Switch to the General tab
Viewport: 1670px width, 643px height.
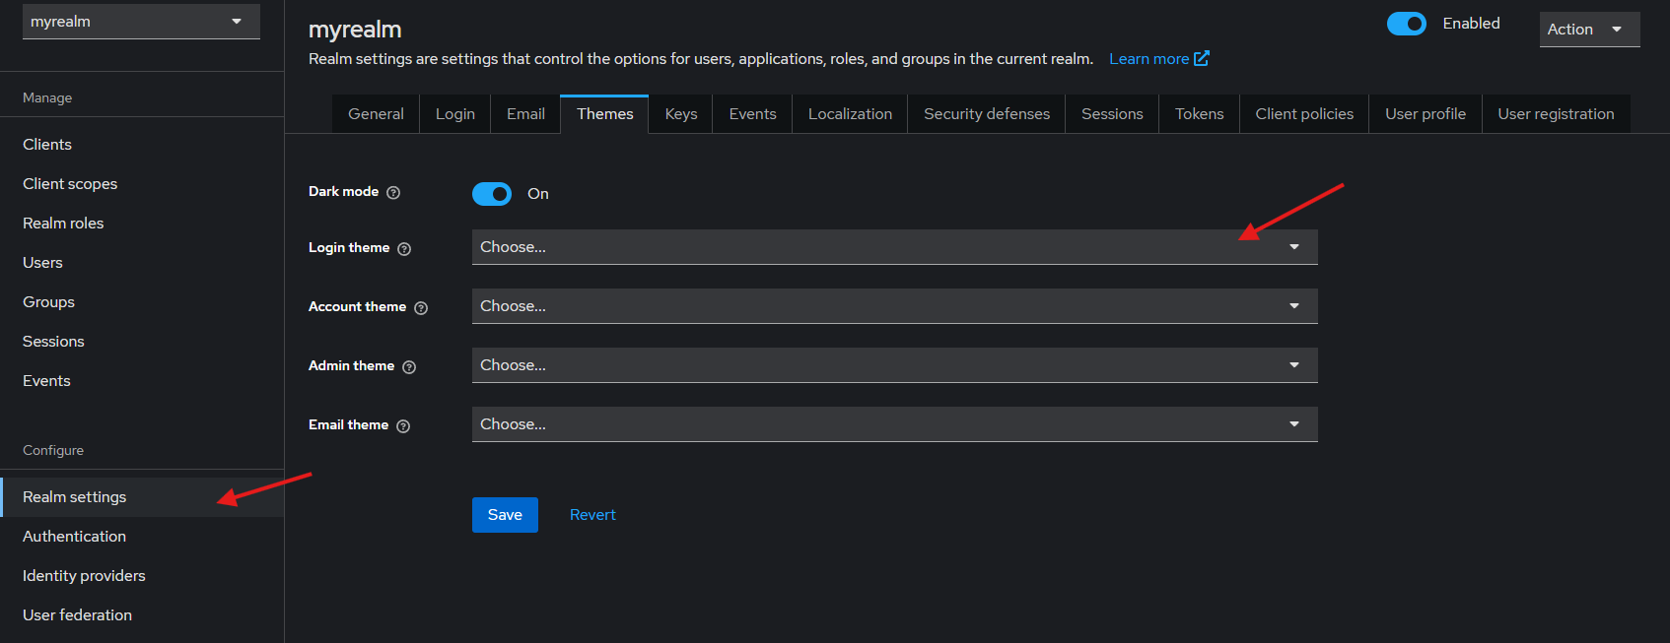tap(376, 114)
